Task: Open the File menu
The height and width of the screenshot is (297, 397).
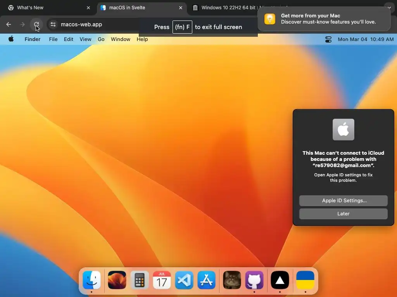Action: 53,39
